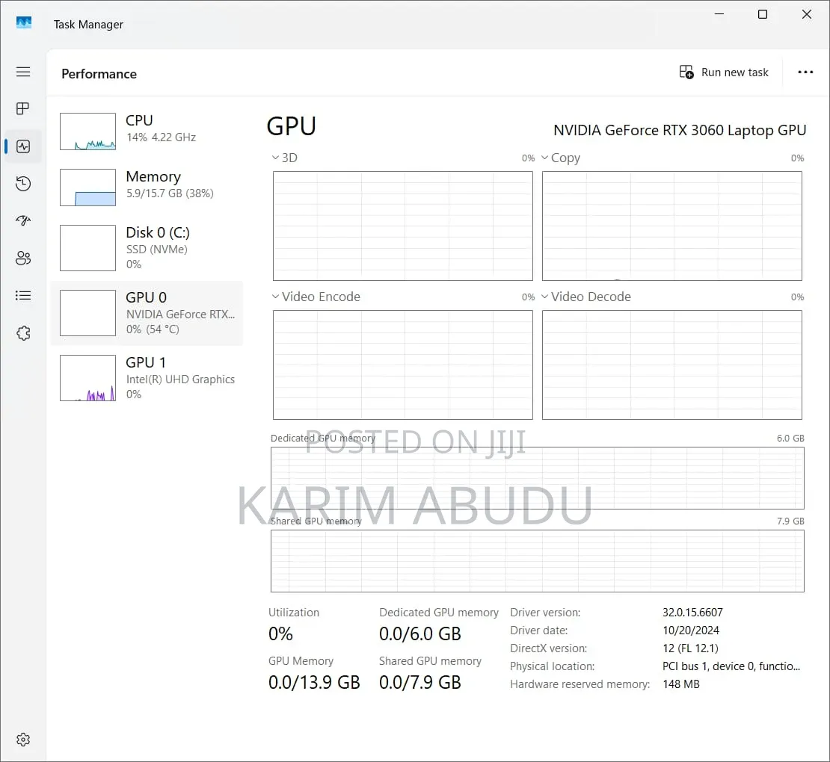
Task: Click the driver version 32.0.15.6607 value
Action: [x=692, y=613]
